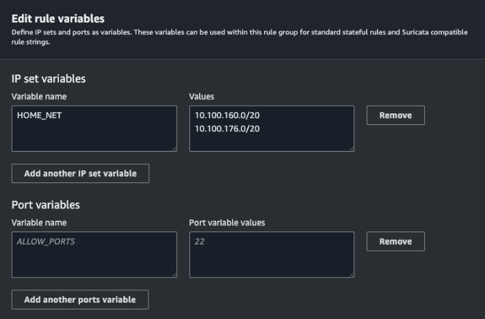Image resolution: width=485 pixels, height=319 pixels.
Task: Add another IP set variable
Action: coord(81,174)
